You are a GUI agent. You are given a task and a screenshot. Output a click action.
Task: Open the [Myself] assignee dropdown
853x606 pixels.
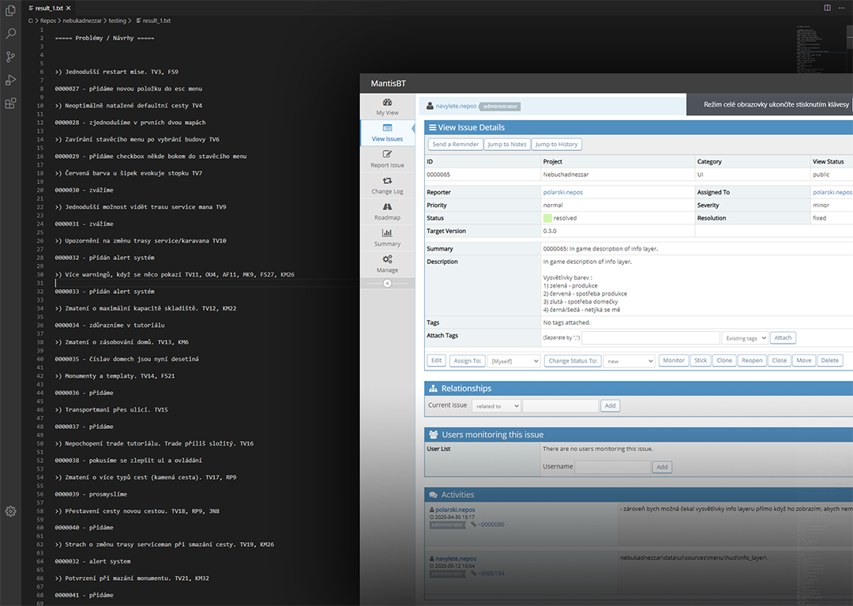click(513, 360)
